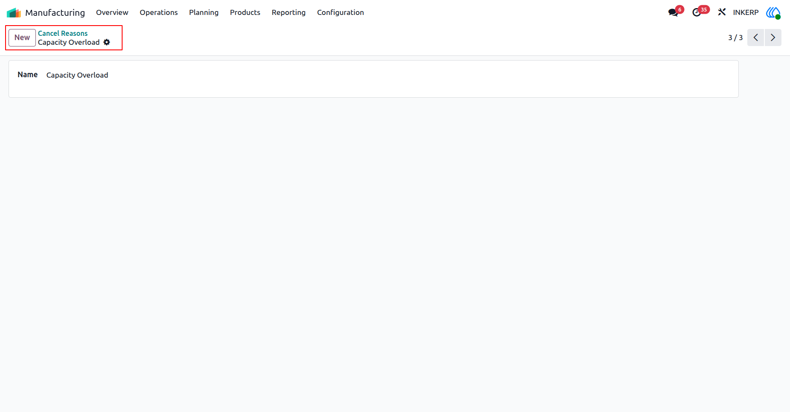Open the Planning menu
Screen dimensions: 790x412
204,12
